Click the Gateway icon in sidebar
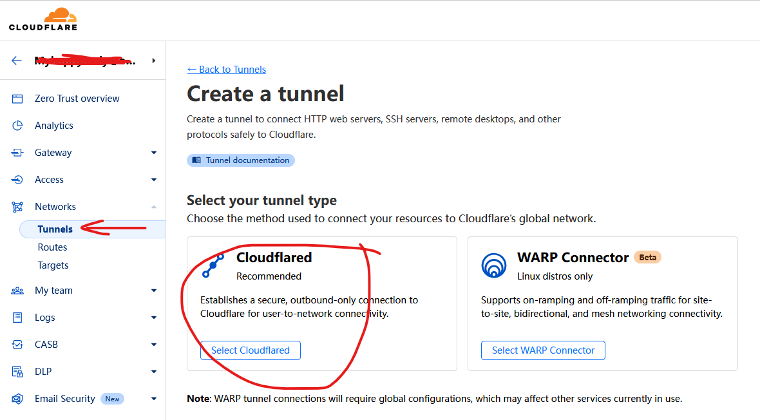This screenshot has height=420, width=760. click(17, 153)
